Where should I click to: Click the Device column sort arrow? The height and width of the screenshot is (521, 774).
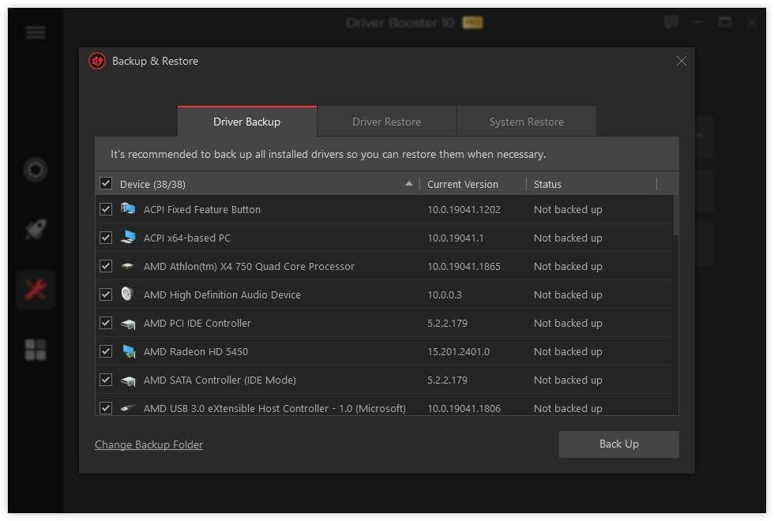[409, 183]
